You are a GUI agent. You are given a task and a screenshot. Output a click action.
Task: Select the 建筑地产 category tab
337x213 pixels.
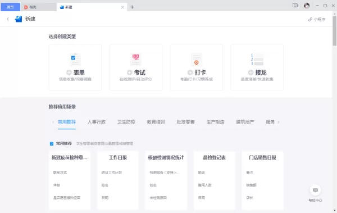point(245,122)
